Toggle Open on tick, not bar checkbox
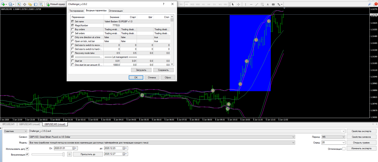Viewport: 378px width, 162px height. (73, 41)
